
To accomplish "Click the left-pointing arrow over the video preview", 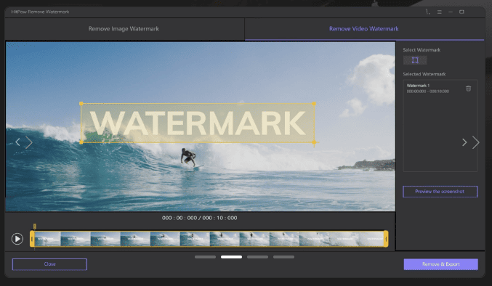I will coord(17,142).
